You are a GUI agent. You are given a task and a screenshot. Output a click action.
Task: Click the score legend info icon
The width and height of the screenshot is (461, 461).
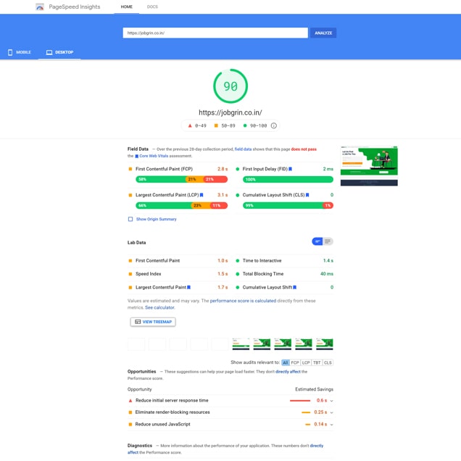274,126
